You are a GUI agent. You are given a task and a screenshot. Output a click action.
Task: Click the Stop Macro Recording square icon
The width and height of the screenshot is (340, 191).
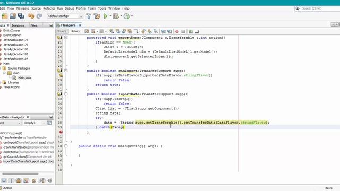[183, 31]
